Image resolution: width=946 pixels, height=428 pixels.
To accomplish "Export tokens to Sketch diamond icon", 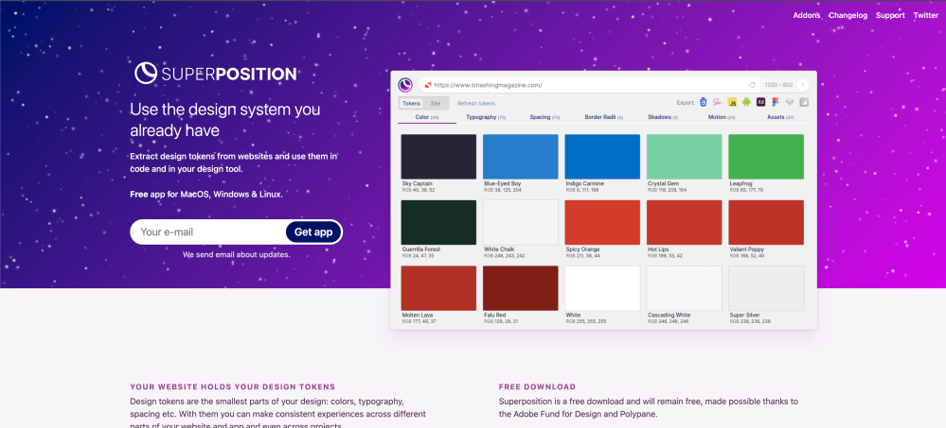I will (x=789, y=102).
